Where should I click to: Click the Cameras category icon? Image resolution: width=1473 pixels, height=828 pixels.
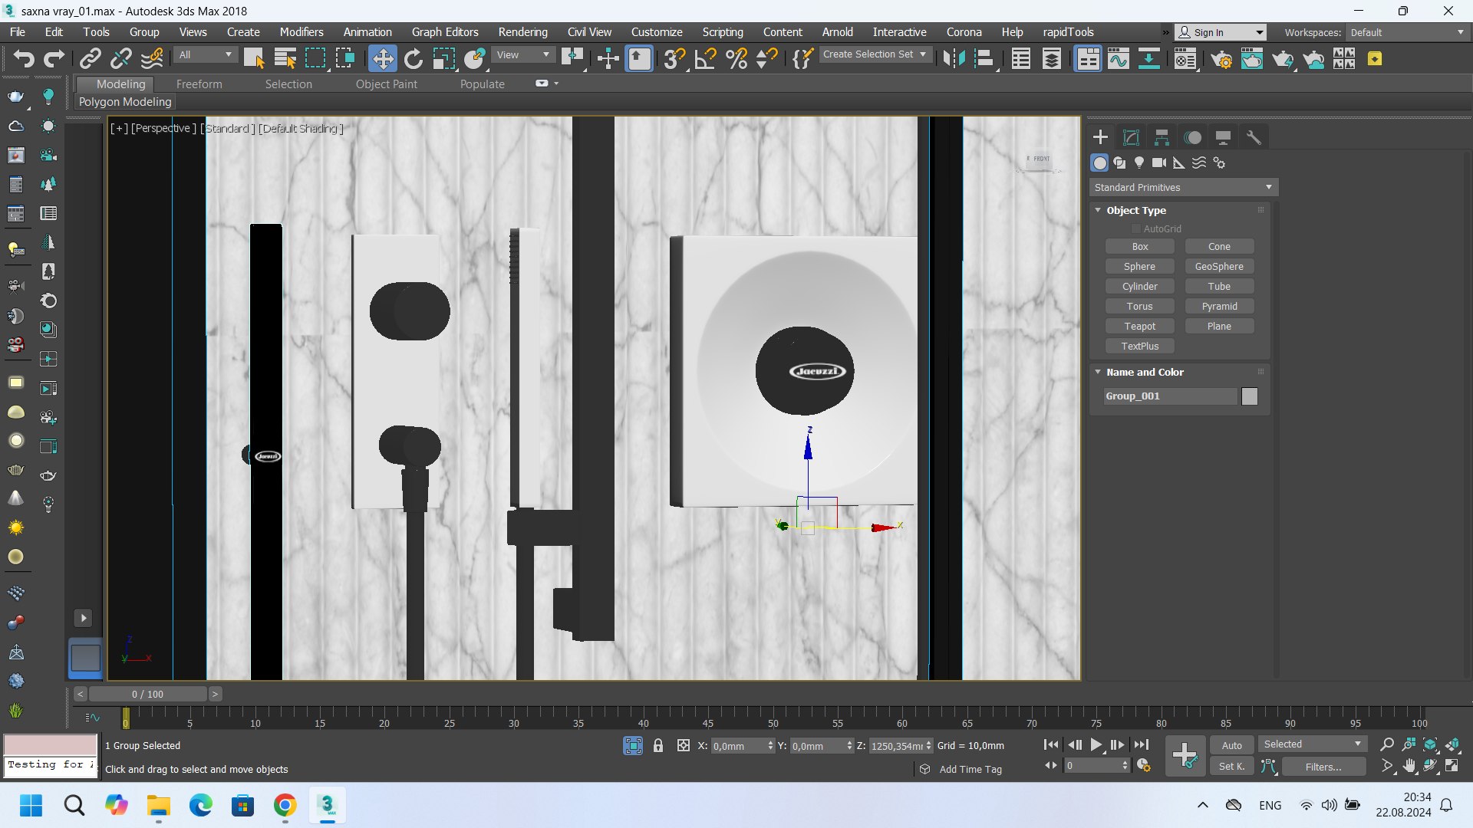pyautogui.click(x=1158, y=163)
